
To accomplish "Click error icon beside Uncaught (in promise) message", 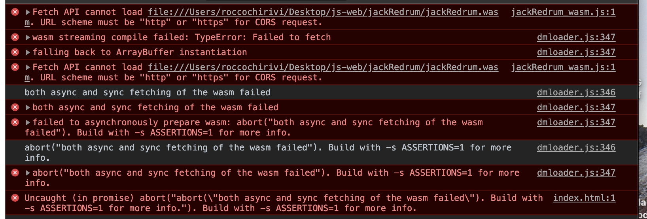I will pos(15,198).
